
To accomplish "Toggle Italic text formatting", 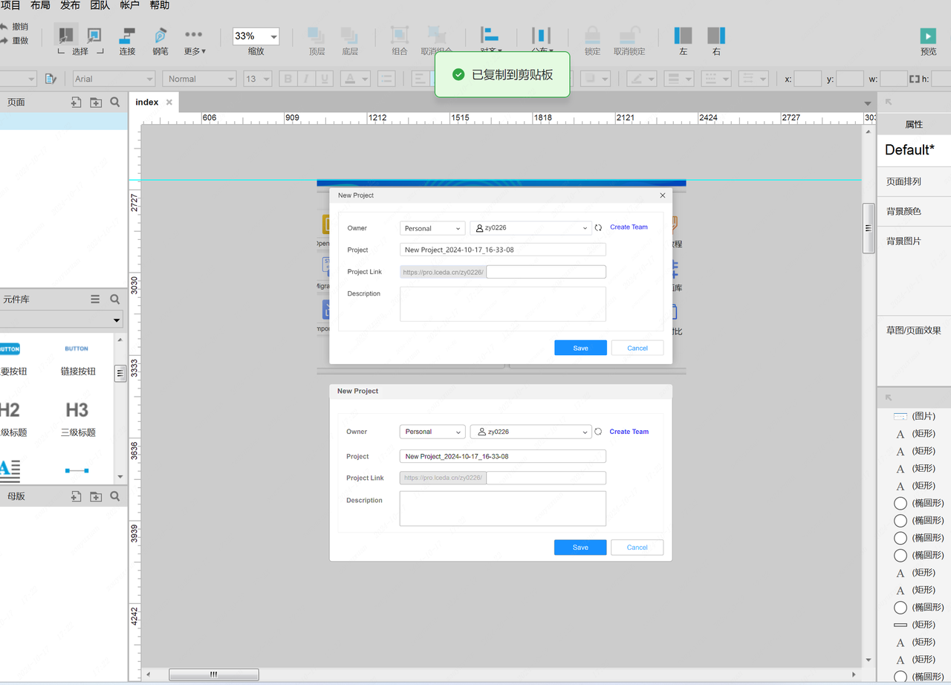I will [306, 79].
